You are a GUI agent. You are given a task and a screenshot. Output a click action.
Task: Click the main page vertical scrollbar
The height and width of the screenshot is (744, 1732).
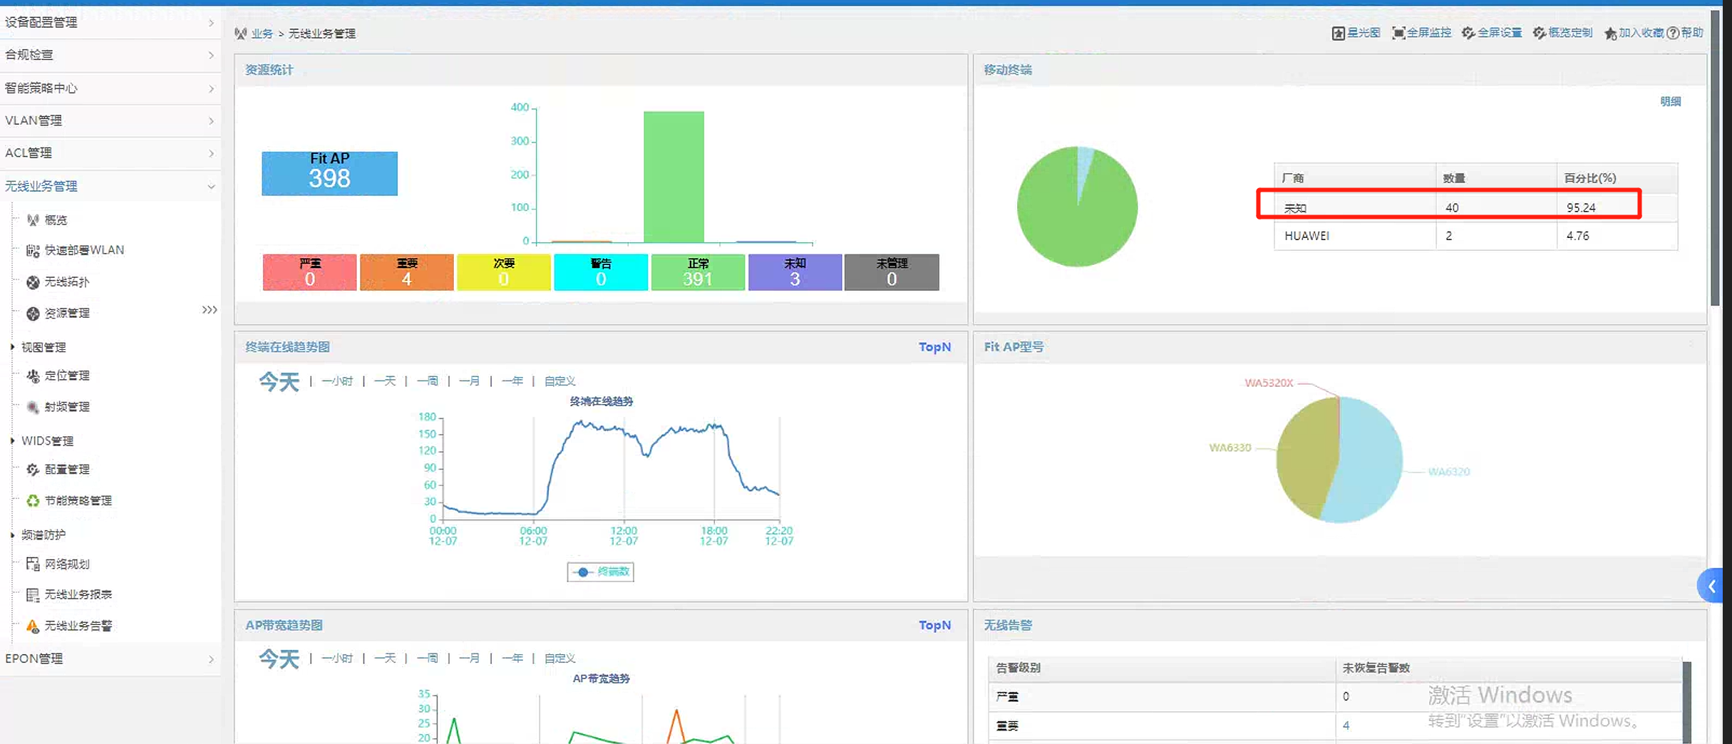pos(1715,157)
